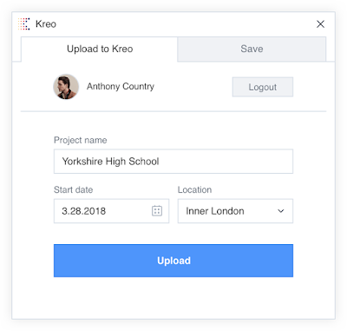The height and width of the screenshot is (331, 347).
Task: Log out using the Logout button
Action: (x=263, y=87)
